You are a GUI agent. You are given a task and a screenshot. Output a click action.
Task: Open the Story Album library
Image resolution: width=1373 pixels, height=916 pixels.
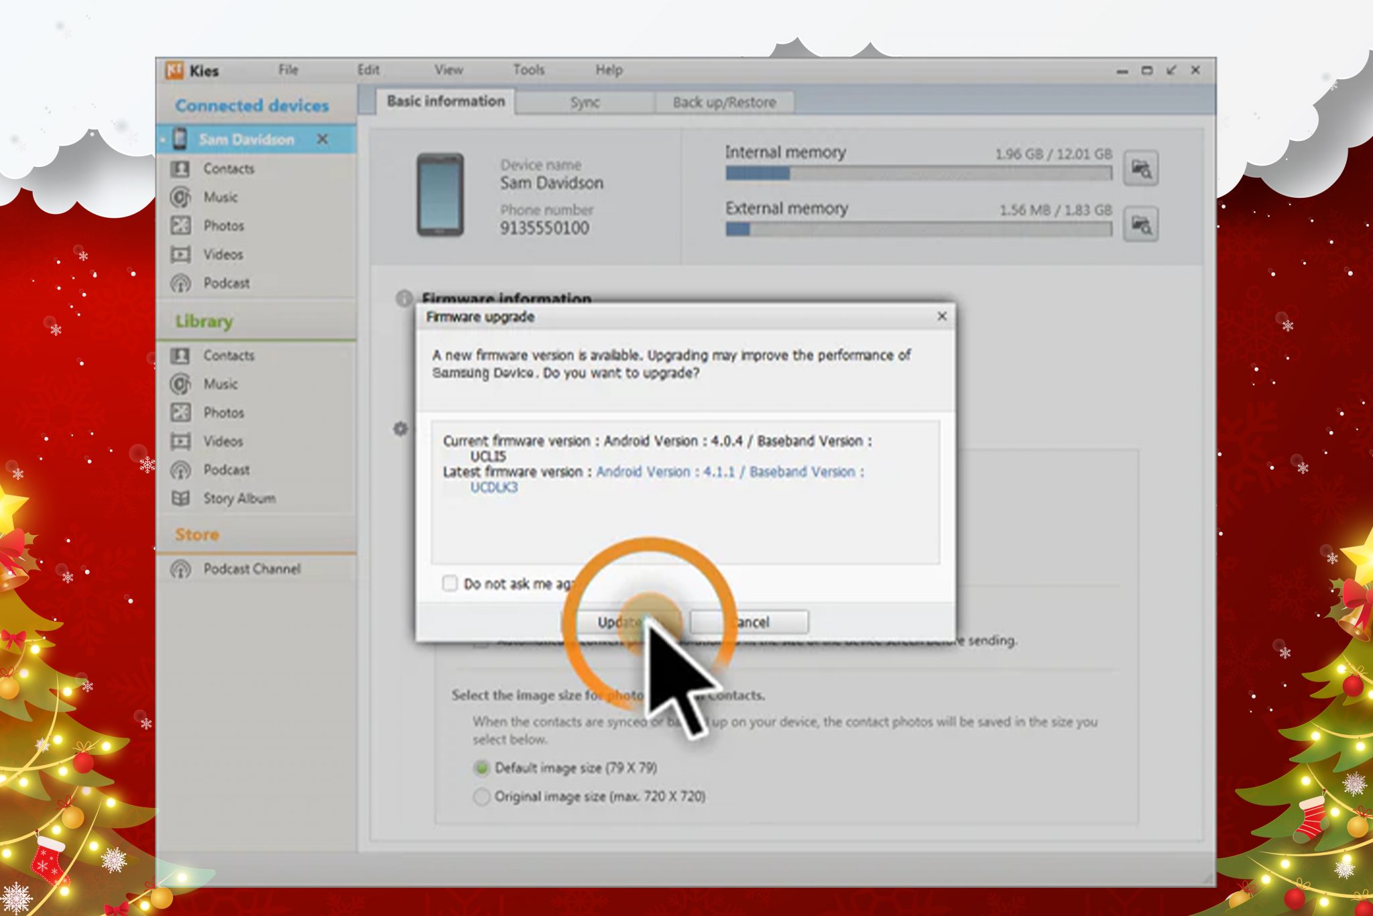239,498
